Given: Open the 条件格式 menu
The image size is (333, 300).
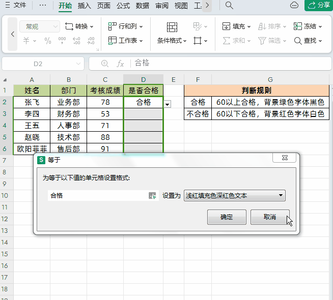Looking at the screenshot, I should (172, 41).
